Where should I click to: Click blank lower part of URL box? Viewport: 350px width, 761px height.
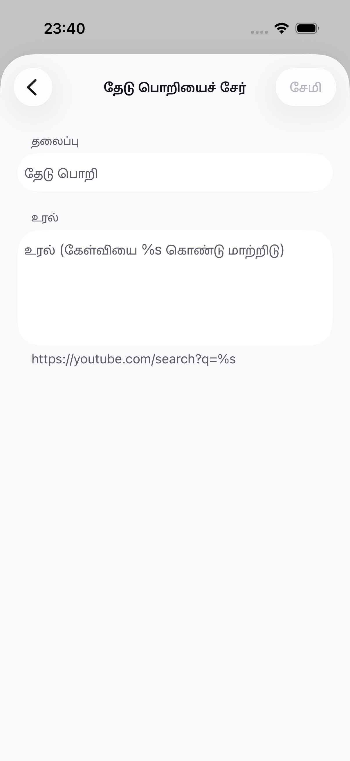pyautogui.click(x=175, y=310)
